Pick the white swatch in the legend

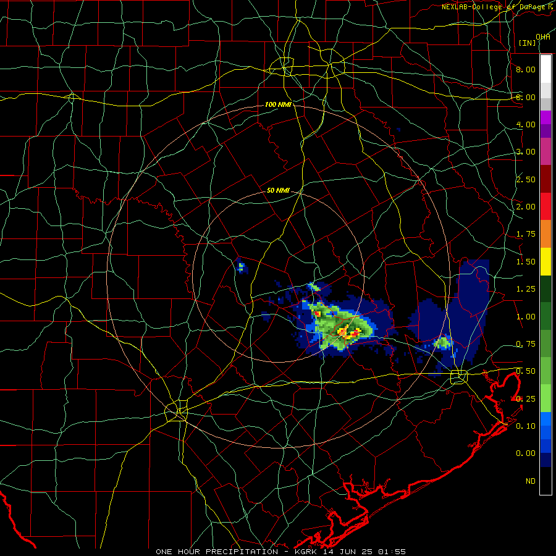click(545, 69)
